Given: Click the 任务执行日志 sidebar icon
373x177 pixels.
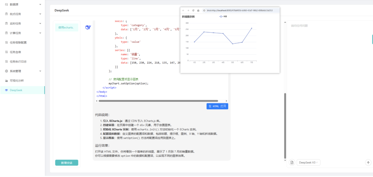Looking at the screenshot, I should click(x=7, y=61).
